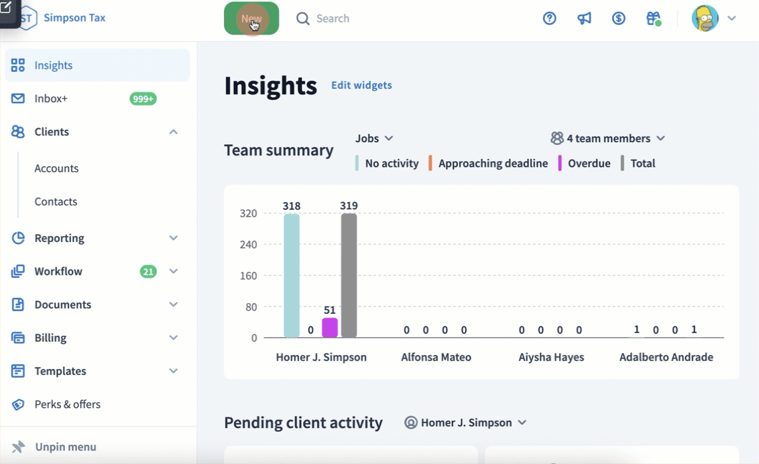Click the help question mark icon
759x464 pixels.
tap(549, 19)
